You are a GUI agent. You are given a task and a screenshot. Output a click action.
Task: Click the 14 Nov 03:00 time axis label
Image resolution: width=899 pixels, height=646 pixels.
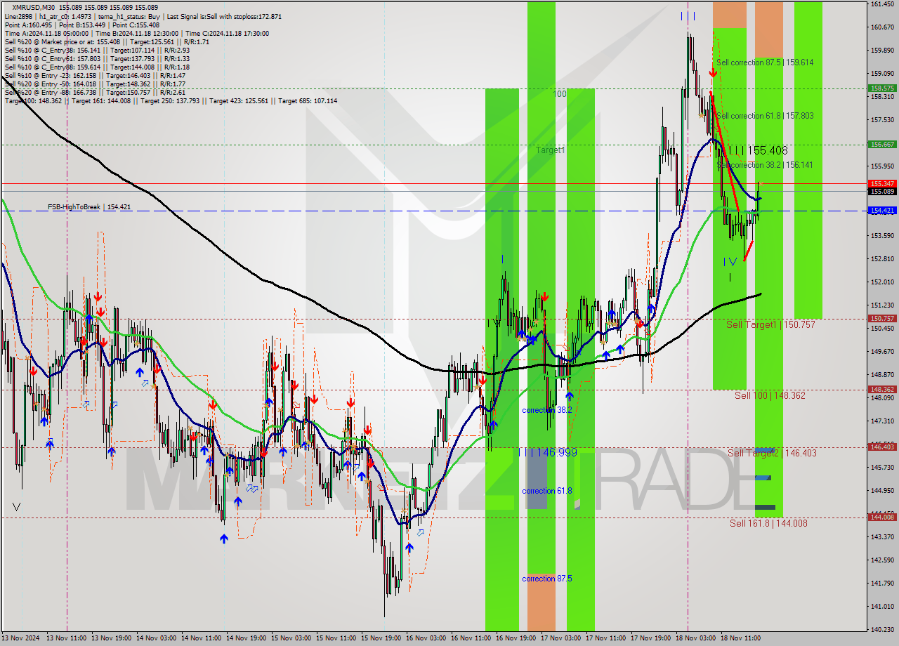(x=157, y=638)
